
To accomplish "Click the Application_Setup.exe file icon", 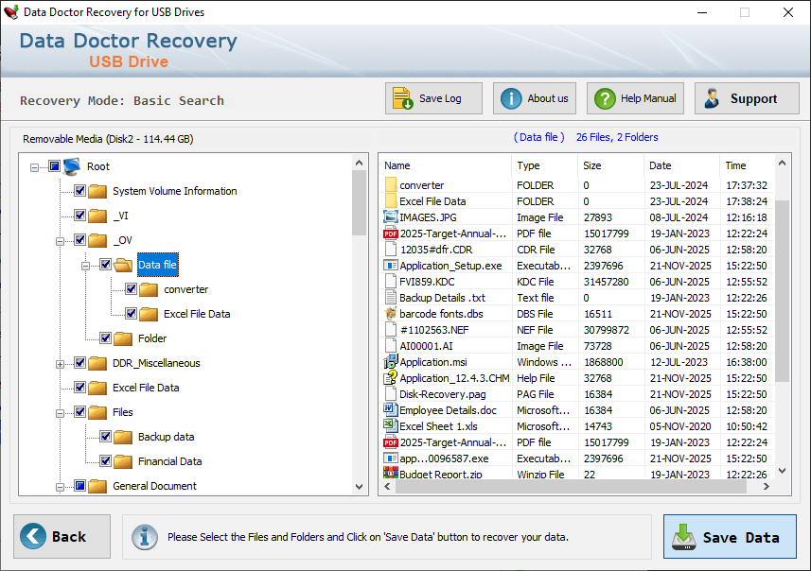I will (390, 266).
